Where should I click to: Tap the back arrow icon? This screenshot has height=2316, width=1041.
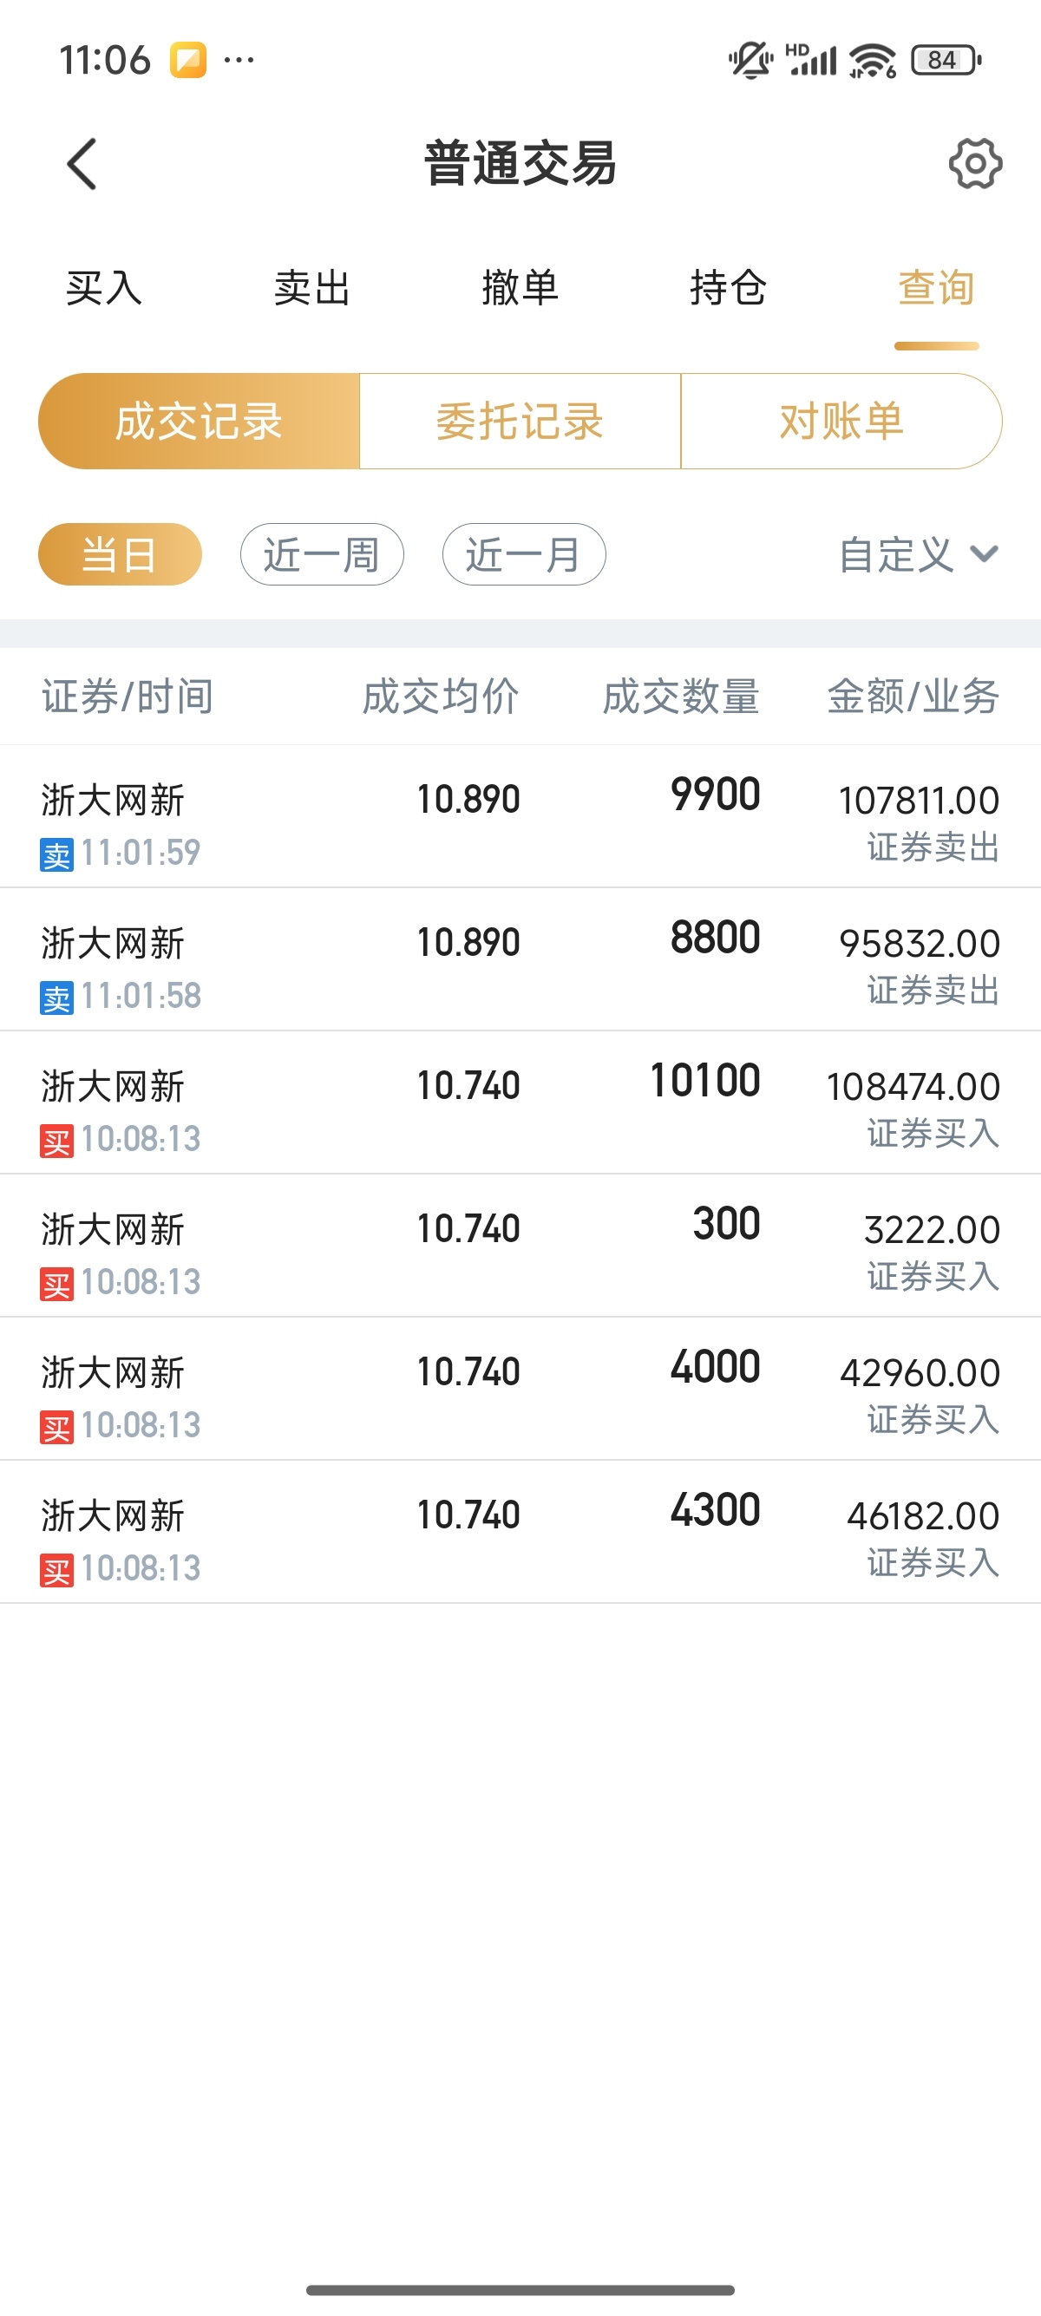pos(82,164)
